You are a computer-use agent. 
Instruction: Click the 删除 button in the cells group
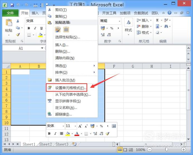pyautogui.click(x=144, y=26)
